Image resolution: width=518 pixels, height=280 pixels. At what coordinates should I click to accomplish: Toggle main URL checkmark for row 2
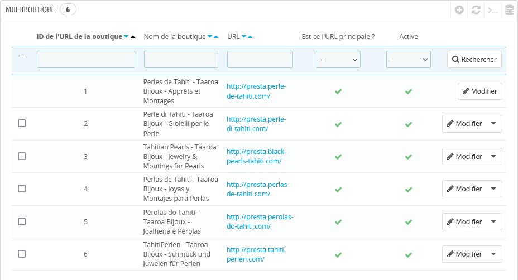pos(338,124)
